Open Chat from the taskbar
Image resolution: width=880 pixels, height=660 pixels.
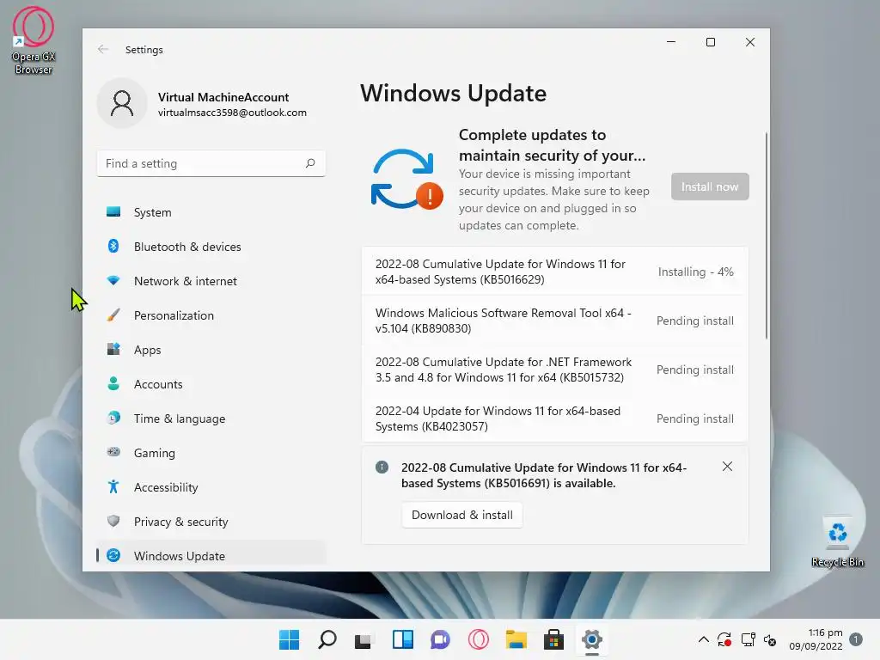tap(441, 639)
